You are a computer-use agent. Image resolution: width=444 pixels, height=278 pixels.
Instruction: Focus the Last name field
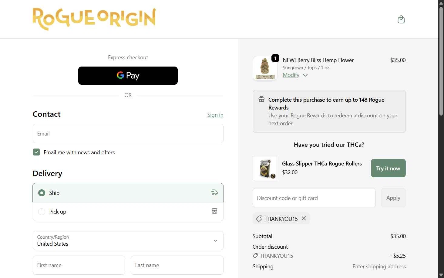pyautogui.click(x=177, y=265)
